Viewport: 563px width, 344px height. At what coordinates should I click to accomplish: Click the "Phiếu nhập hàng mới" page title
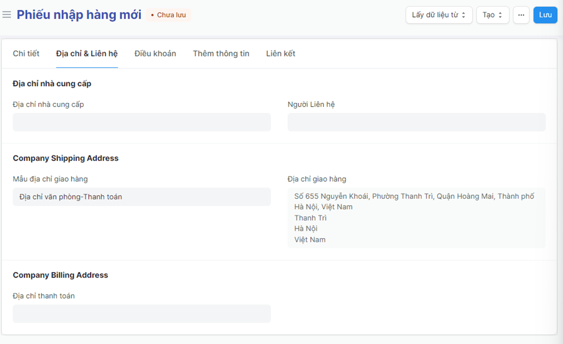pos(79,15)
